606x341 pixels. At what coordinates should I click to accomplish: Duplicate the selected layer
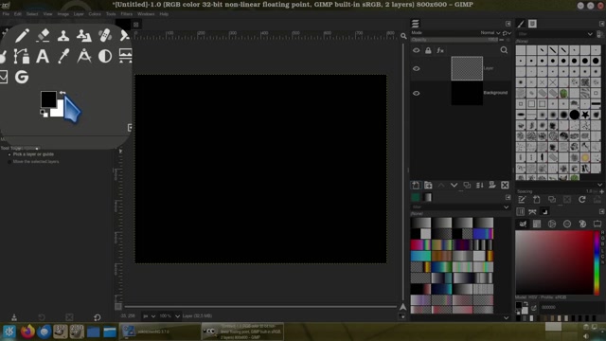(467, 186)
